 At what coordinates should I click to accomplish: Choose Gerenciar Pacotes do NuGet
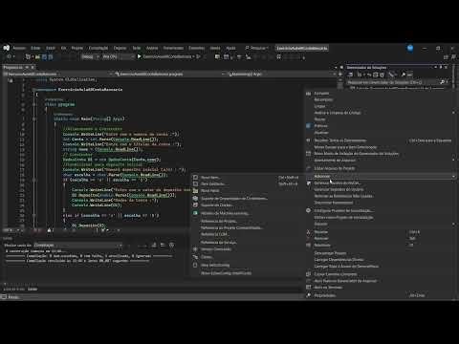[x=381, y=183]
